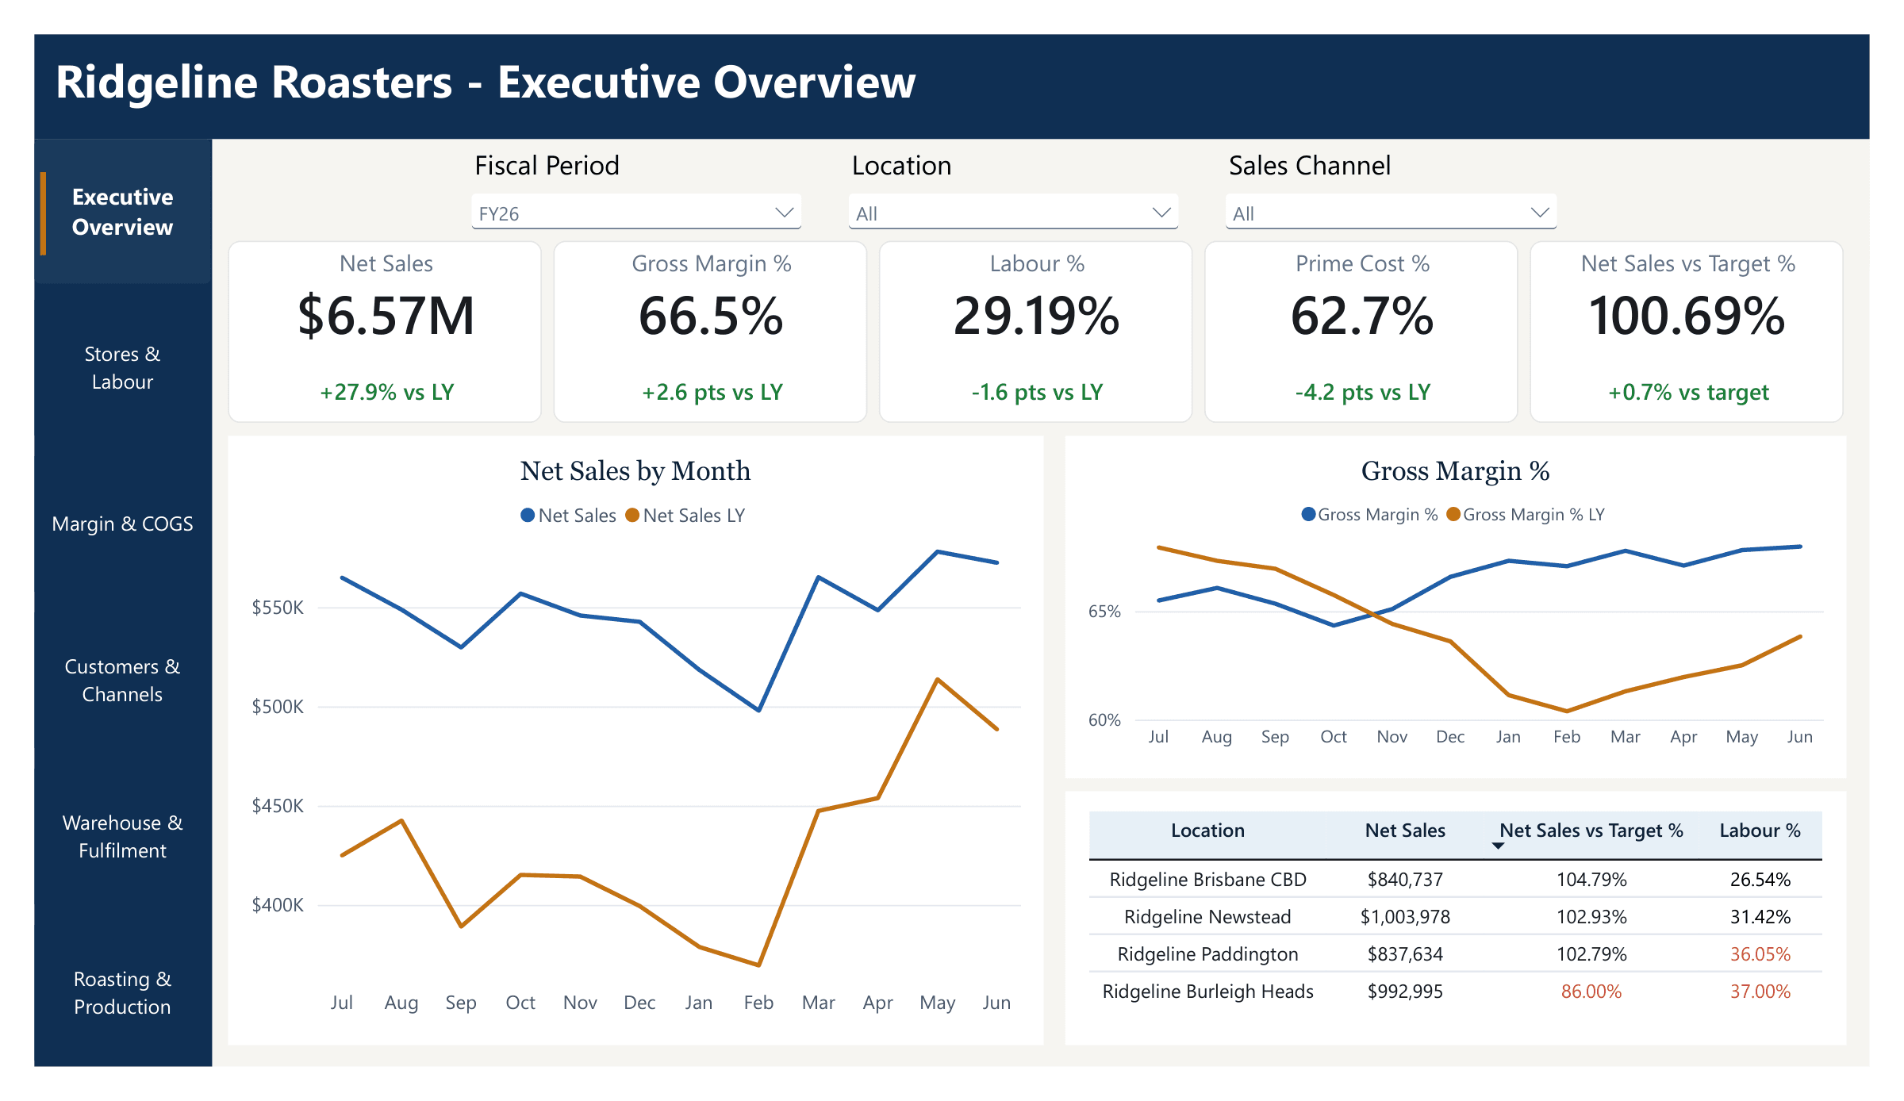Expand the Location filter dropdown

(1013, 213)
